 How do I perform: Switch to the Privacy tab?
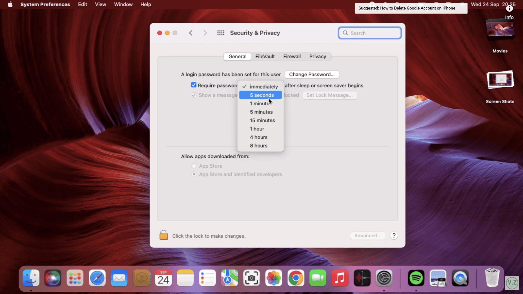318,56
